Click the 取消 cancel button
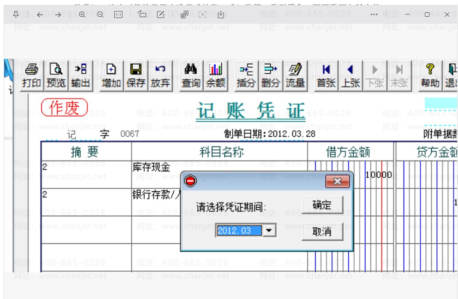 click(x=322, y=232)
